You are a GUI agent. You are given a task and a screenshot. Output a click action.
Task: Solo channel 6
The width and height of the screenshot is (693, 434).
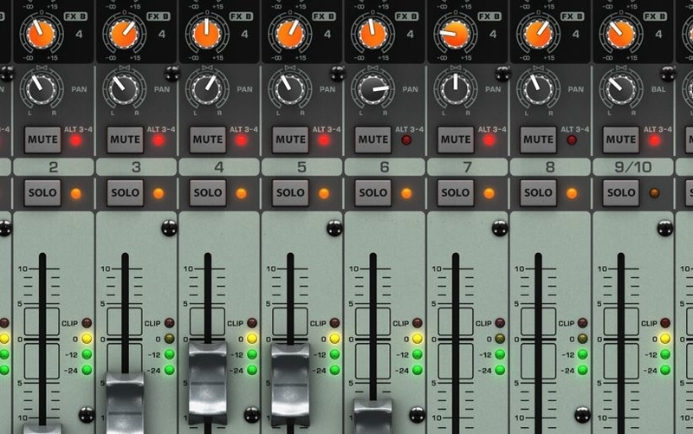pos(373,192)
